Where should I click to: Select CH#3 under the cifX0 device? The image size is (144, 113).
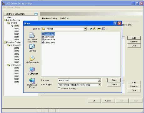coord(17,34)
